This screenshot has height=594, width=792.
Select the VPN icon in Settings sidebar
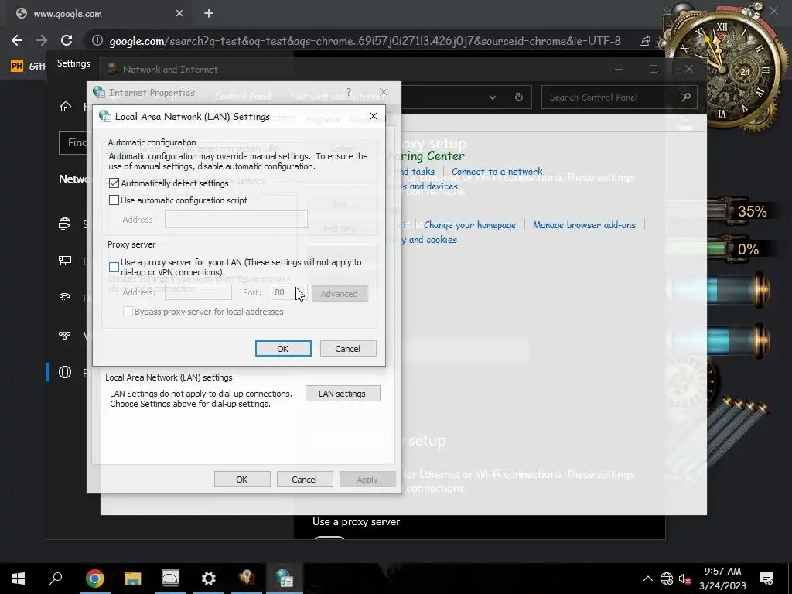[x=65, y=335]
